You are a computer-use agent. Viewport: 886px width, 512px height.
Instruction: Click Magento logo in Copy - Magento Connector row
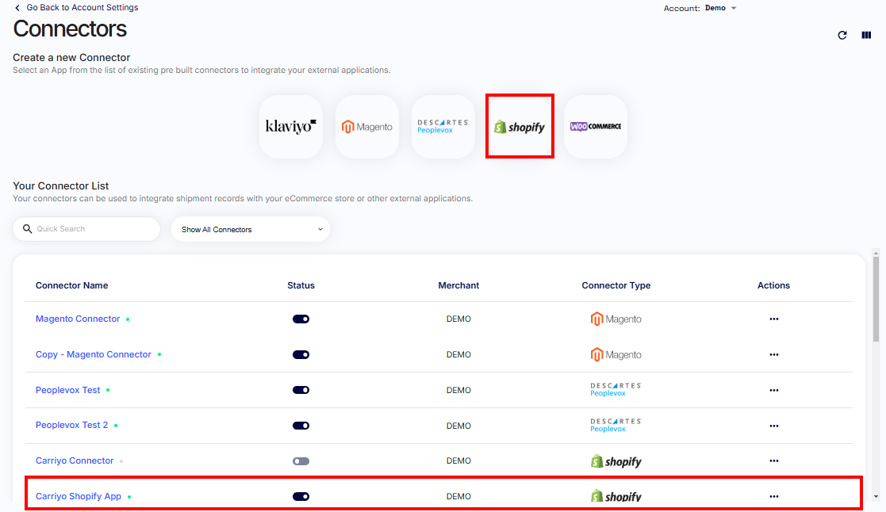[x=616, y=354]
